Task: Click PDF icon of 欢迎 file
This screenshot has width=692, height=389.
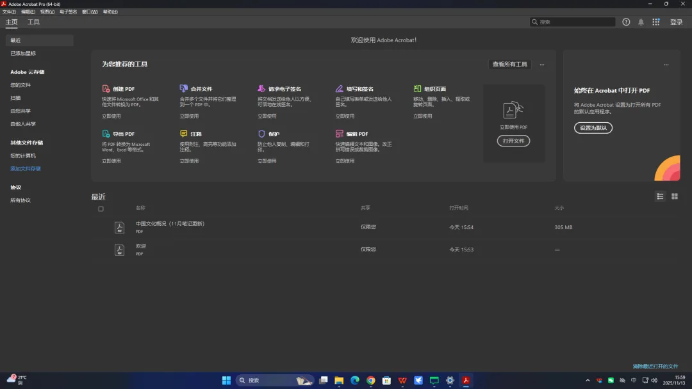Action: click(119, 250)
